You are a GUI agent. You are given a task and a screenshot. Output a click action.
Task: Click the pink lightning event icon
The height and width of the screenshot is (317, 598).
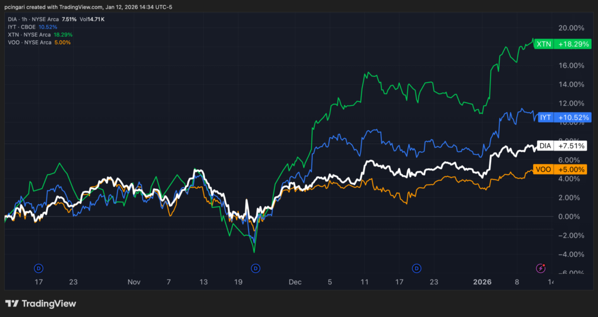(x=541, y=268)
